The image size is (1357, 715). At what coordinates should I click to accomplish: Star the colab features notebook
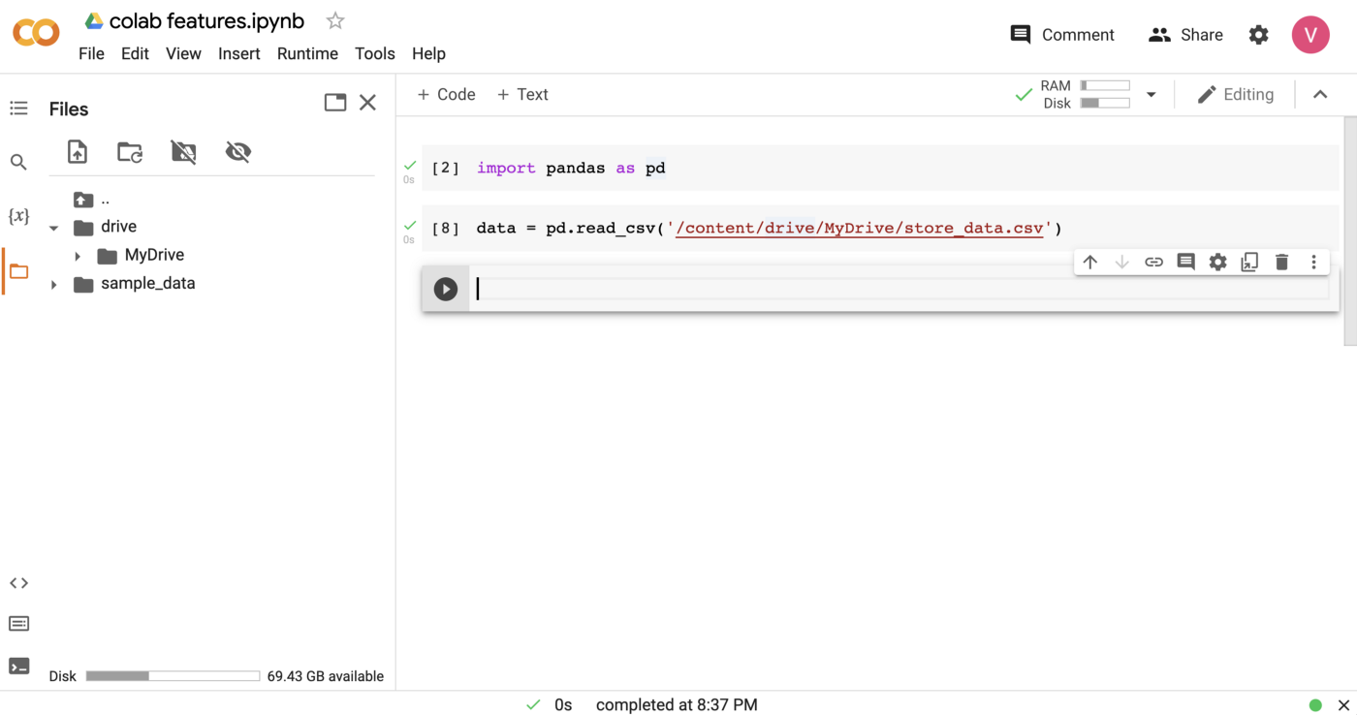point(335,20)
